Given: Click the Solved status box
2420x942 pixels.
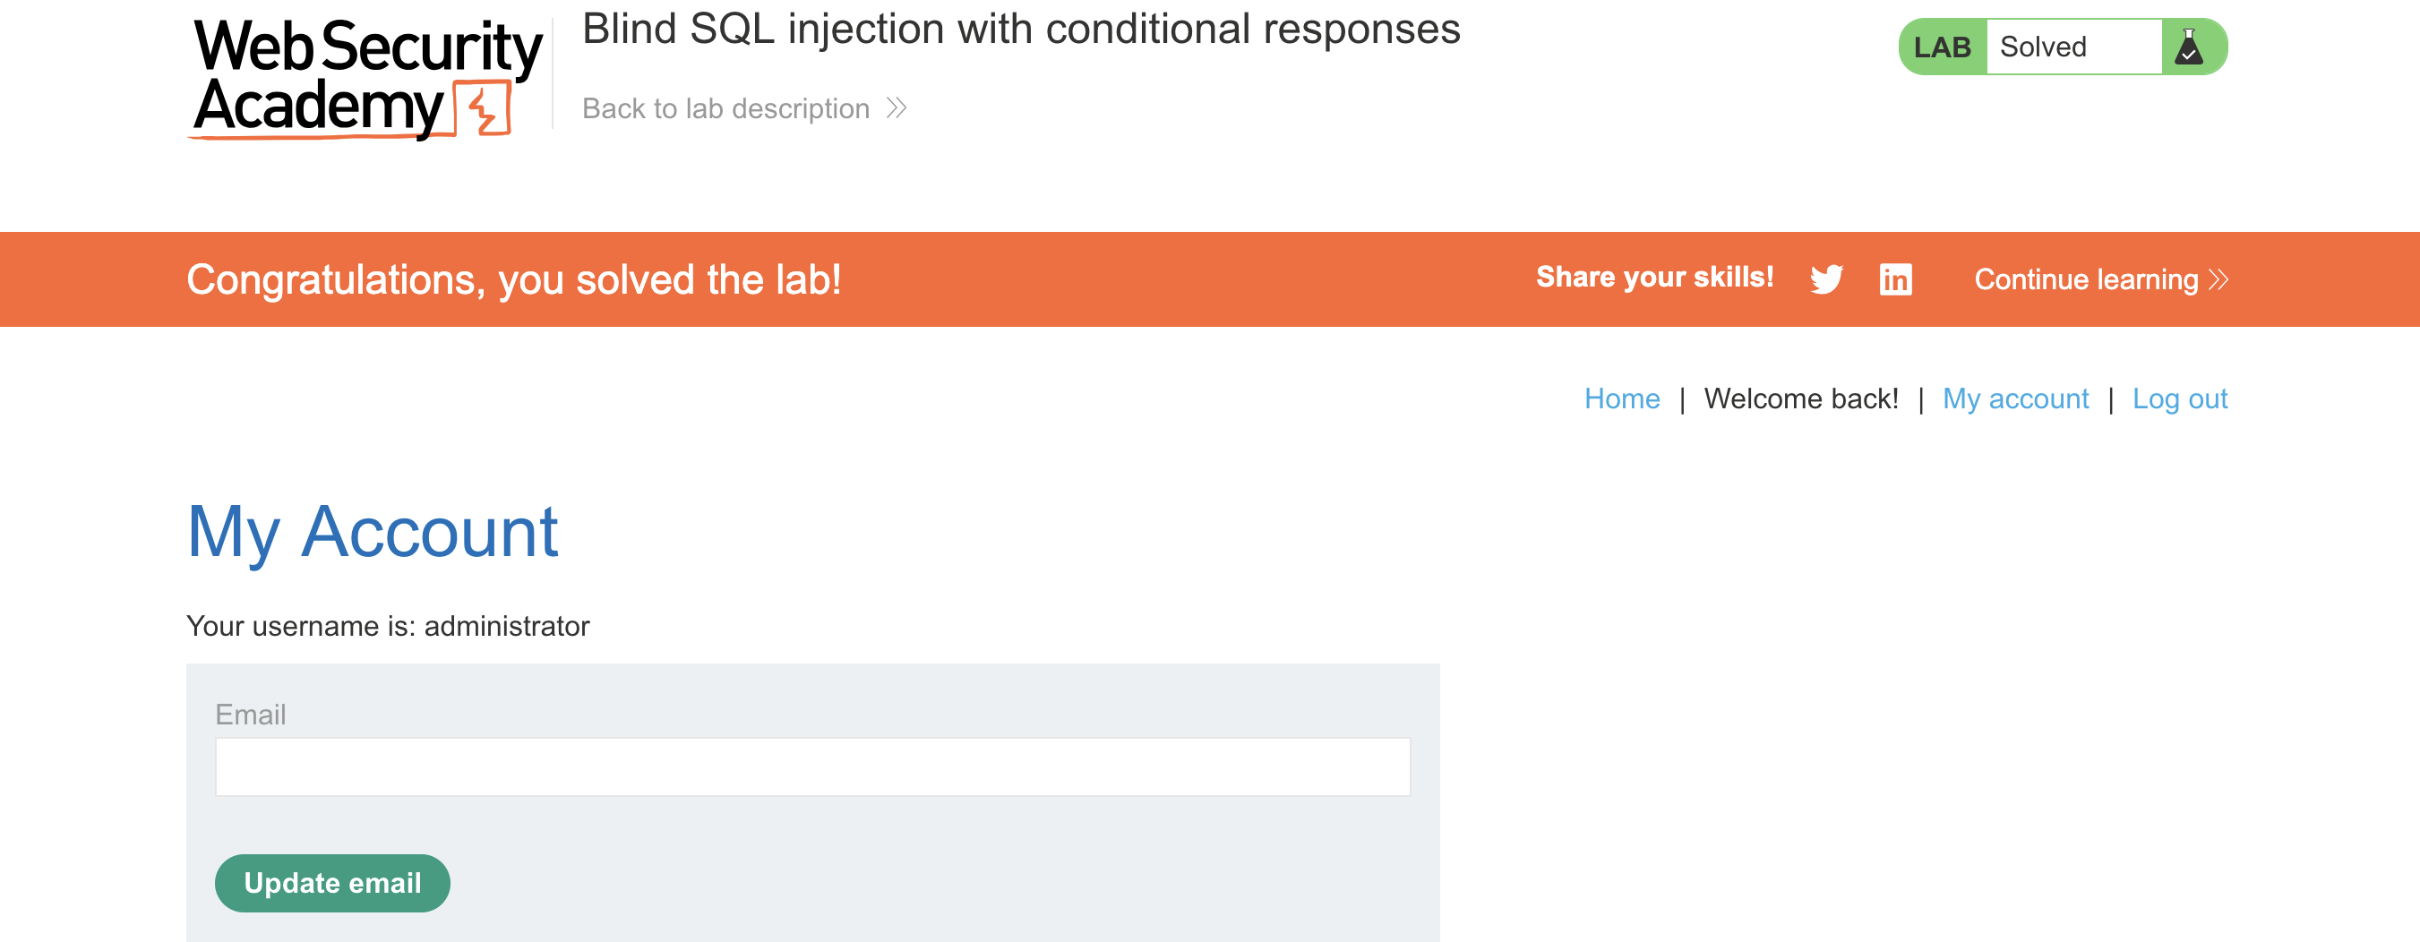Looking at the screenshot, I should [x=2073, y=47].
